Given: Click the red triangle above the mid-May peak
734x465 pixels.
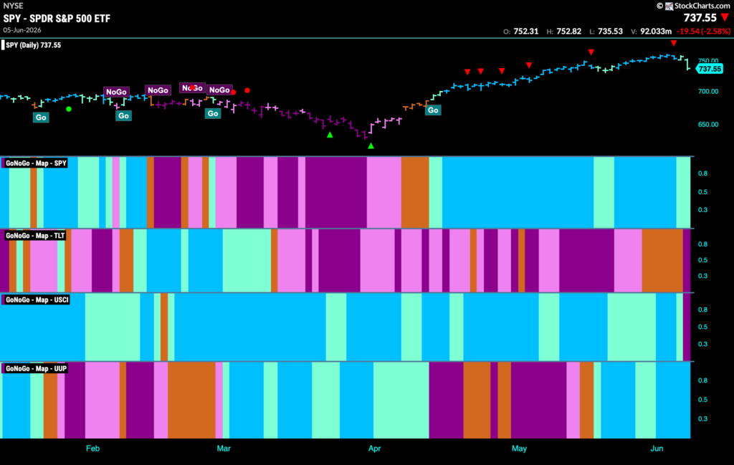Looking at the screenshot, I should click(x=591, y=52).
